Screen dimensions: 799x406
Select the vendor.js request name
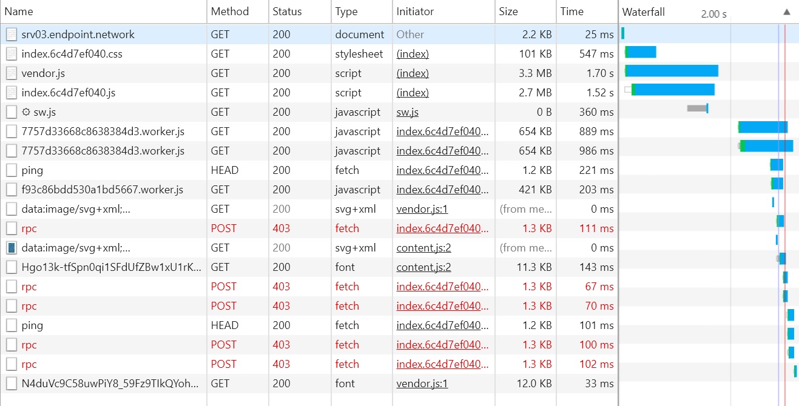coord(43,73)
